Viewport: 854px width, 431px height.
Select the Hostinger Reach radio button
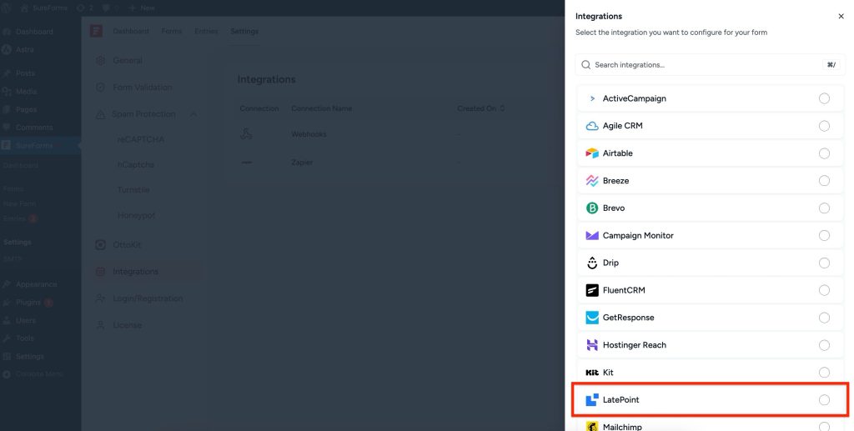[x=824, y=345]
